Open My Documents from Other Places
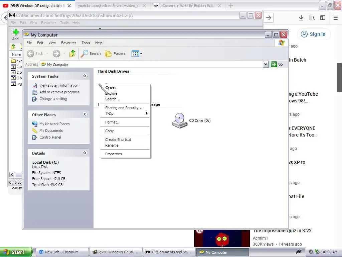 pyautogui.click(x=51, y=131)
